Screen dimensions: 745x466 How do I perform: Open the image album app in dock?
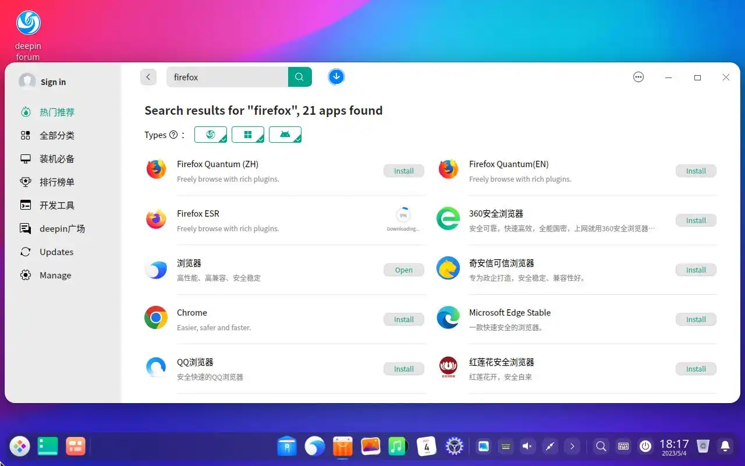[x=371, y=446]
